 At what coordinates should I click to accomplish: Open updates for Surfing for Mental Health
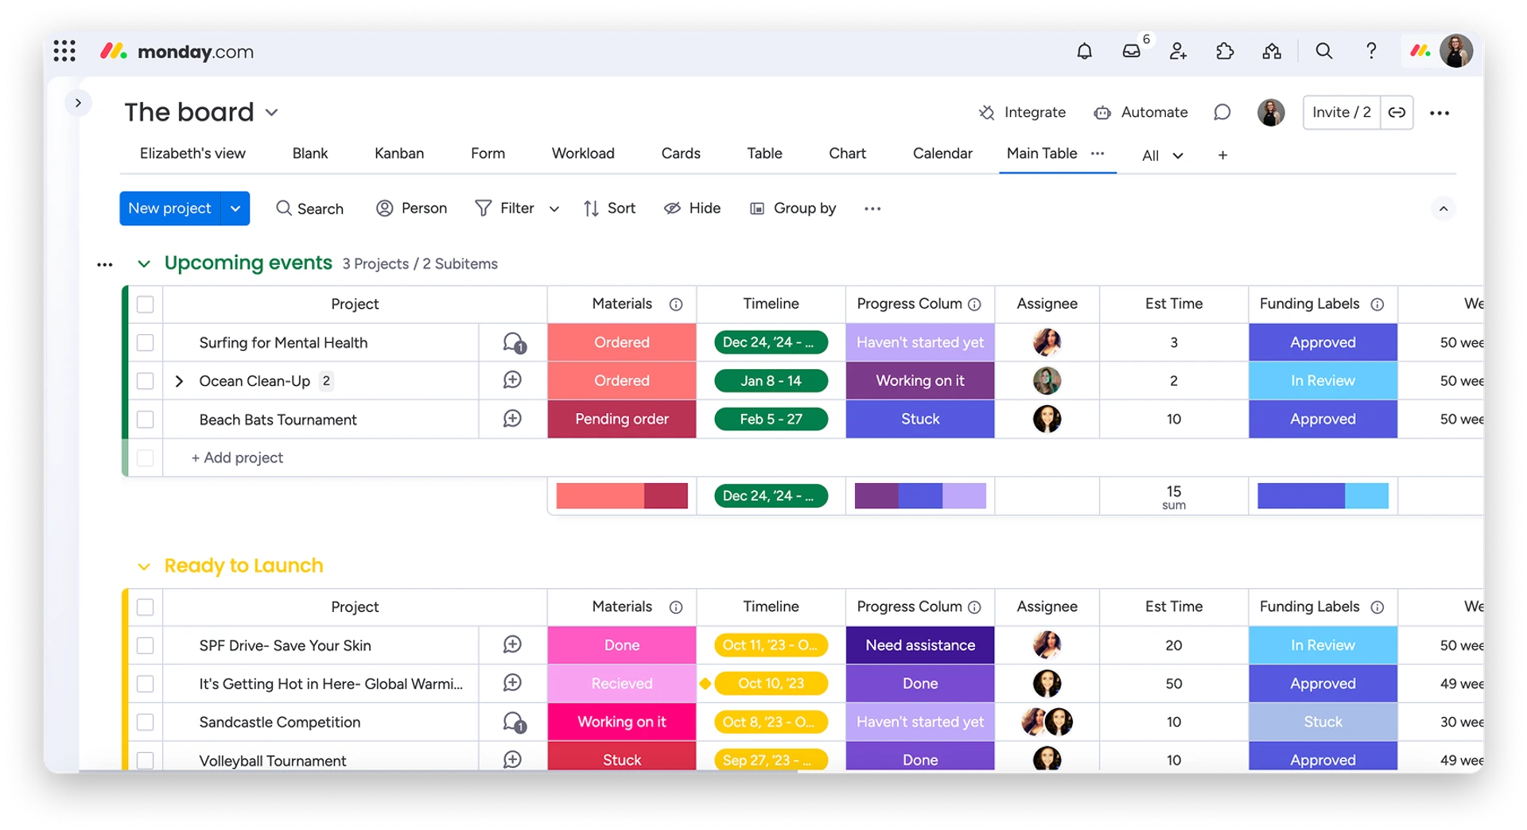514,343
